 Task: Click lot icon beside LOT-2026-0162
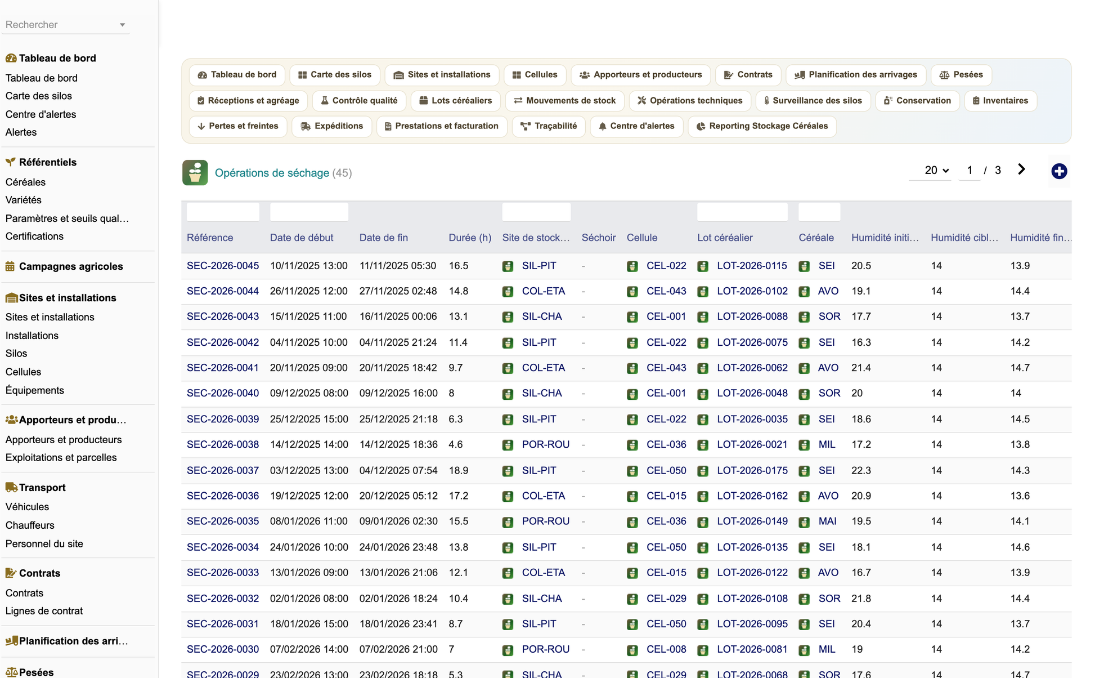click(703, 497)
